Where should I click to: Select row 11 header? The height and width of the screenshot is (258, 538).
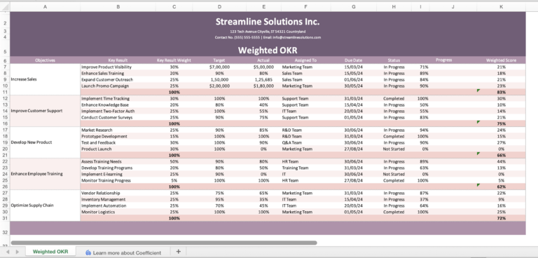point(5,92)
